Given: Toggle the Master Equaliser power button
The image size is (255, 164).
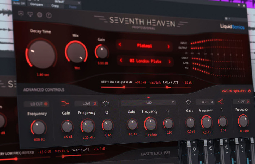Looking at the screenshot, I should coord(249,91).
